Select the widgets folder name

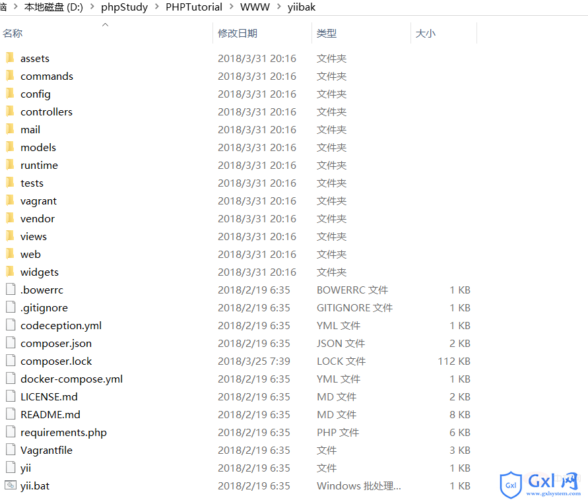coord(40,272)
